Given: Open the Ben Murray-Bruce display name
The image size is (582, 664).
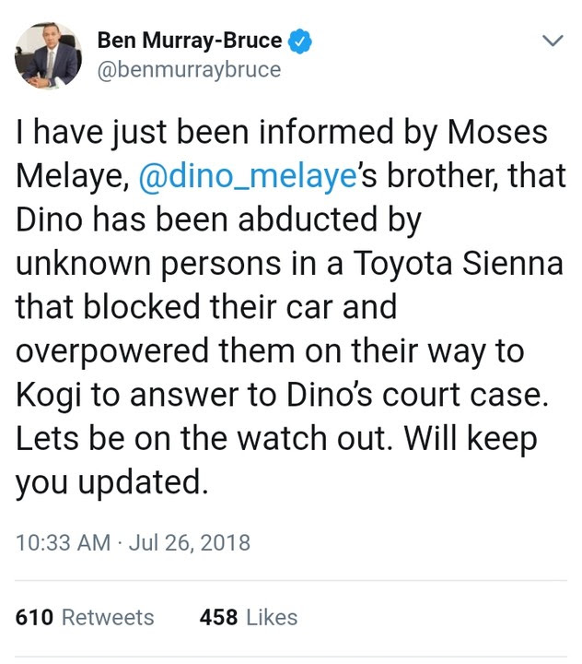Looking at the screenshot, I should tap(190, 41).
